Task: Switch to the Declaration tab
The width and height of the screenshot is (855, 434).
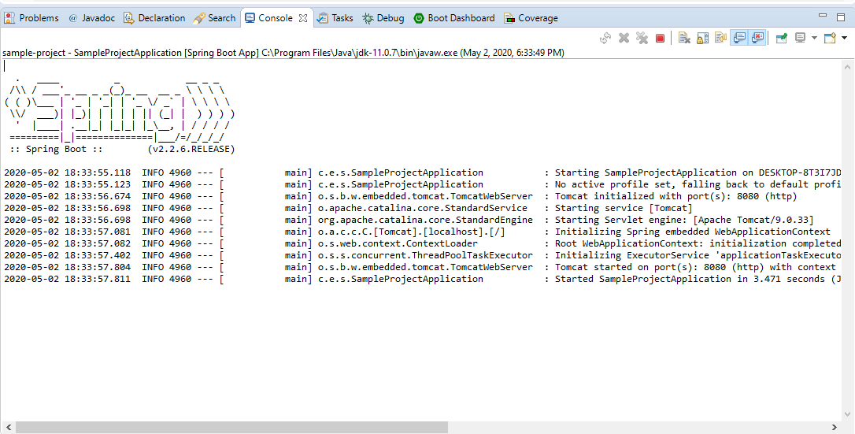Action: 155,18
